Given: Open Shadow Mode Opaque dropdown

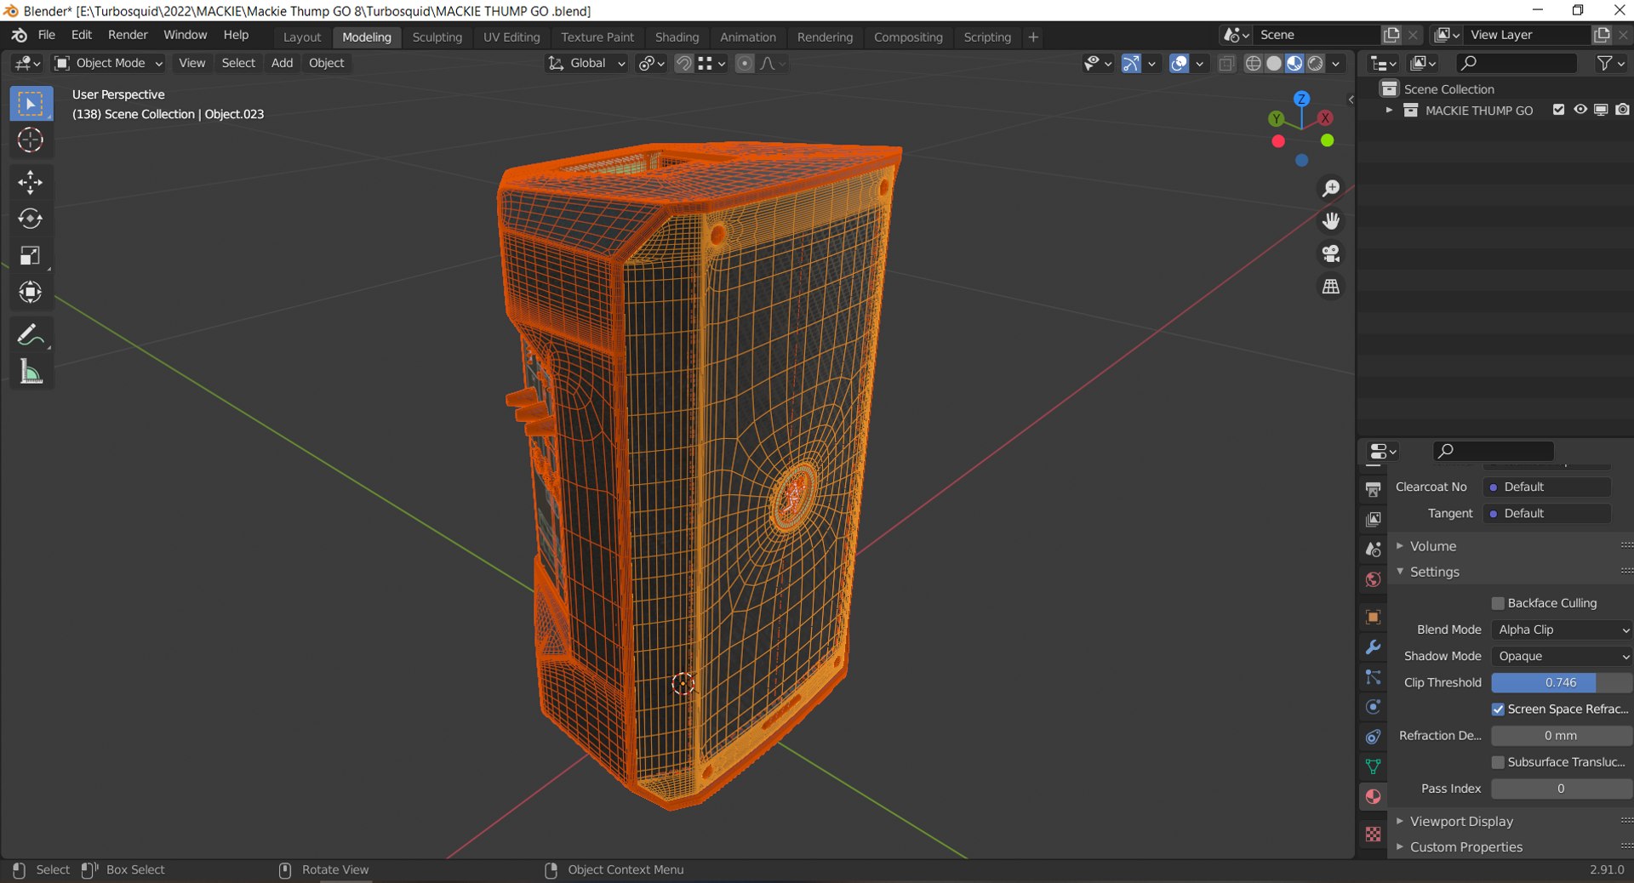Looking at the screenshot, I should (1563, 656).
